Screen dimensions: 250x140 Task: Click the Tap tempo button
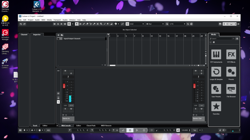click(194, 130)
